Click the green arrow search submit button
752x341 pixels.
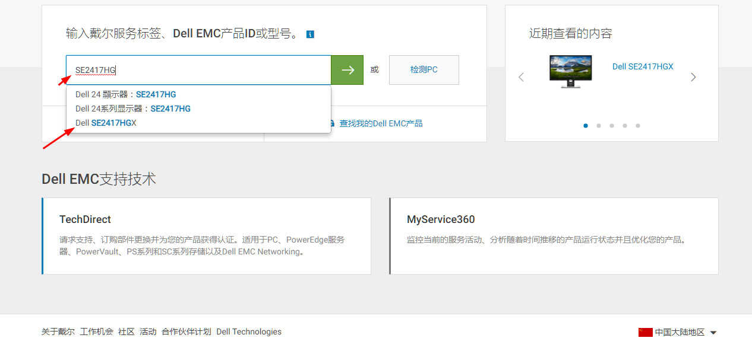(x=347, y=70)
